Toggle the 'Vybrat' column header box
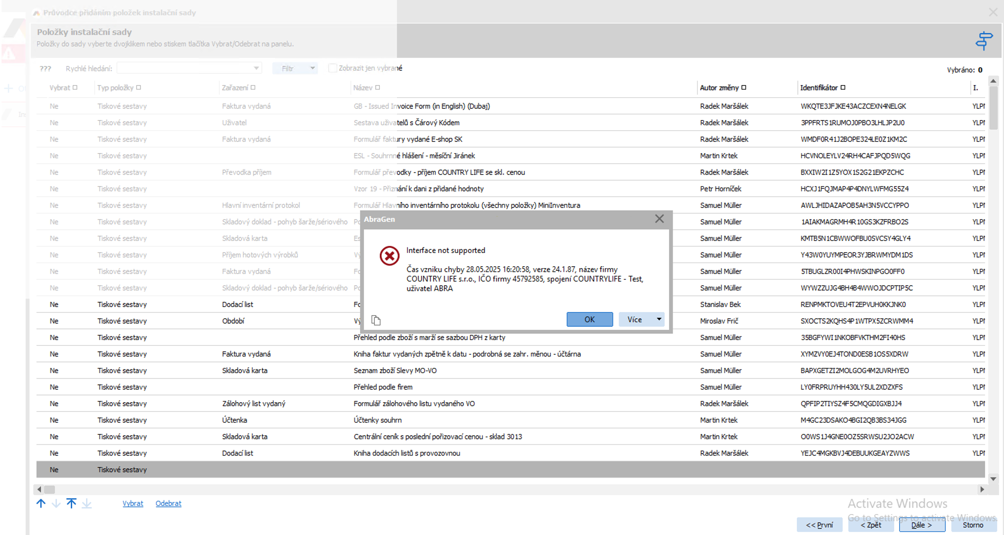Viewport: 1004px width, 535px height. point(75,88)
